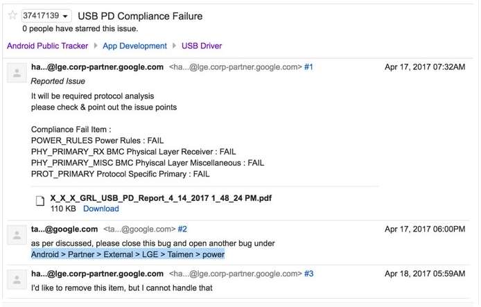Open comment permalink #2

coord(182,229)
